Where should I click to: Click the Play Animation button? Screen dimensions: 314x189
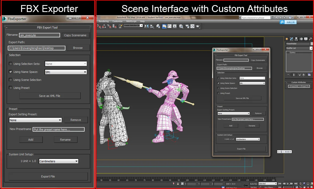(x=288, y=184)
